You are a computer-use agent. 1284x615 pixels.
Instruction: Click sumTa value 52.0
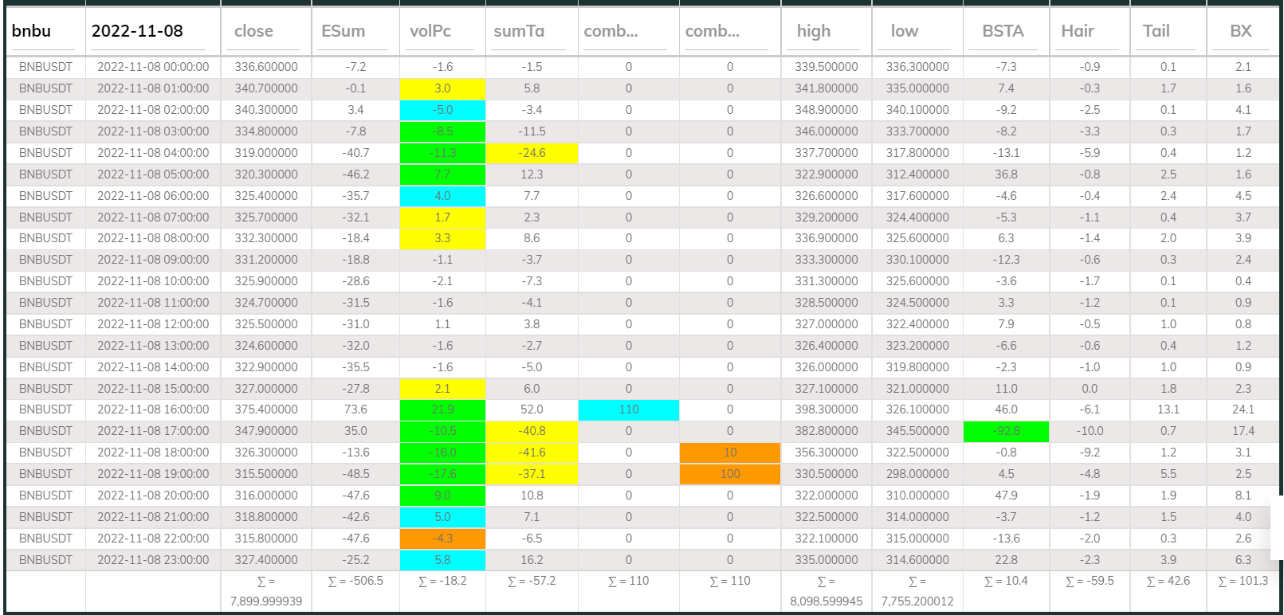[532, 409]
